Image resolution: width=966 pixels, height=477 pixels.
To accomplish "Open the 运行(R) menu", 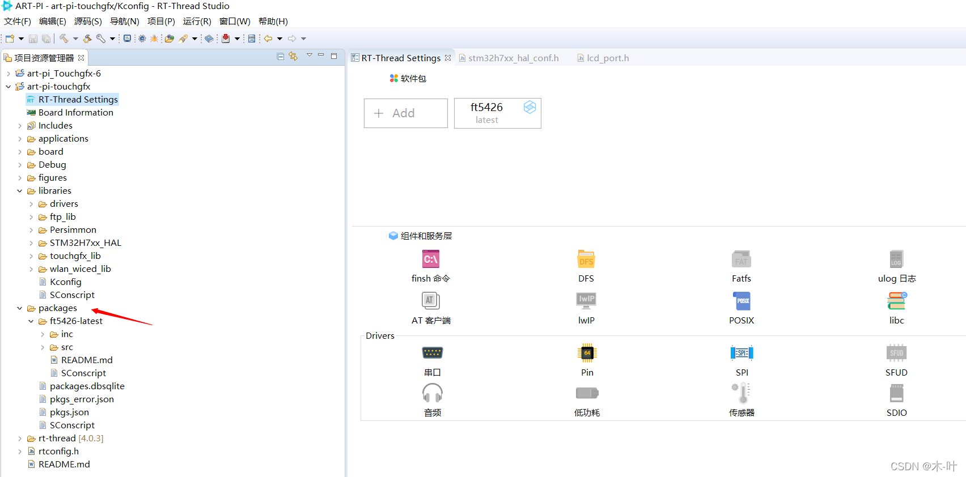I will [x=197, y=21].
